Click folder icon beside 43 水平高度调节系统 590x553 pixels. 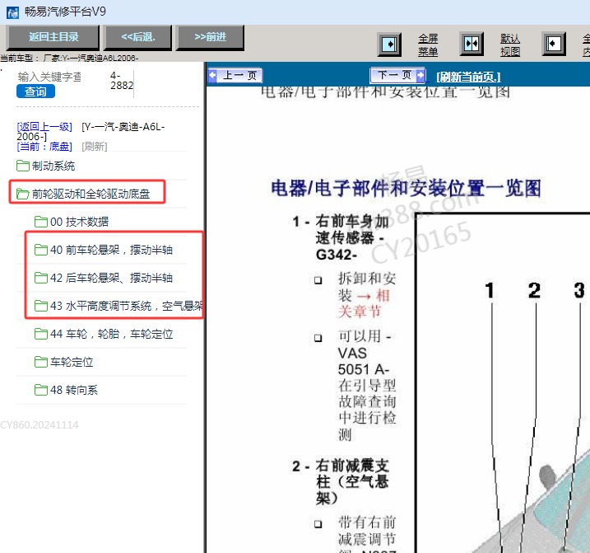(x=40, y=306)
